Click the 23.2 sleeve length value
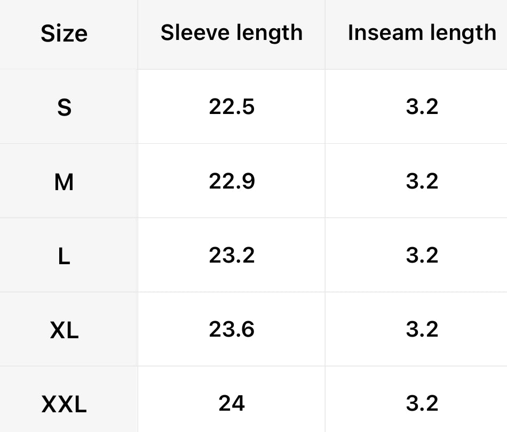The image size is (507, 432). [x=232, y=256]
